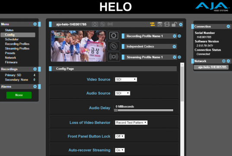Open the Presets menu item
Viewport: 232px width, 156px height.
click(10, 53)
